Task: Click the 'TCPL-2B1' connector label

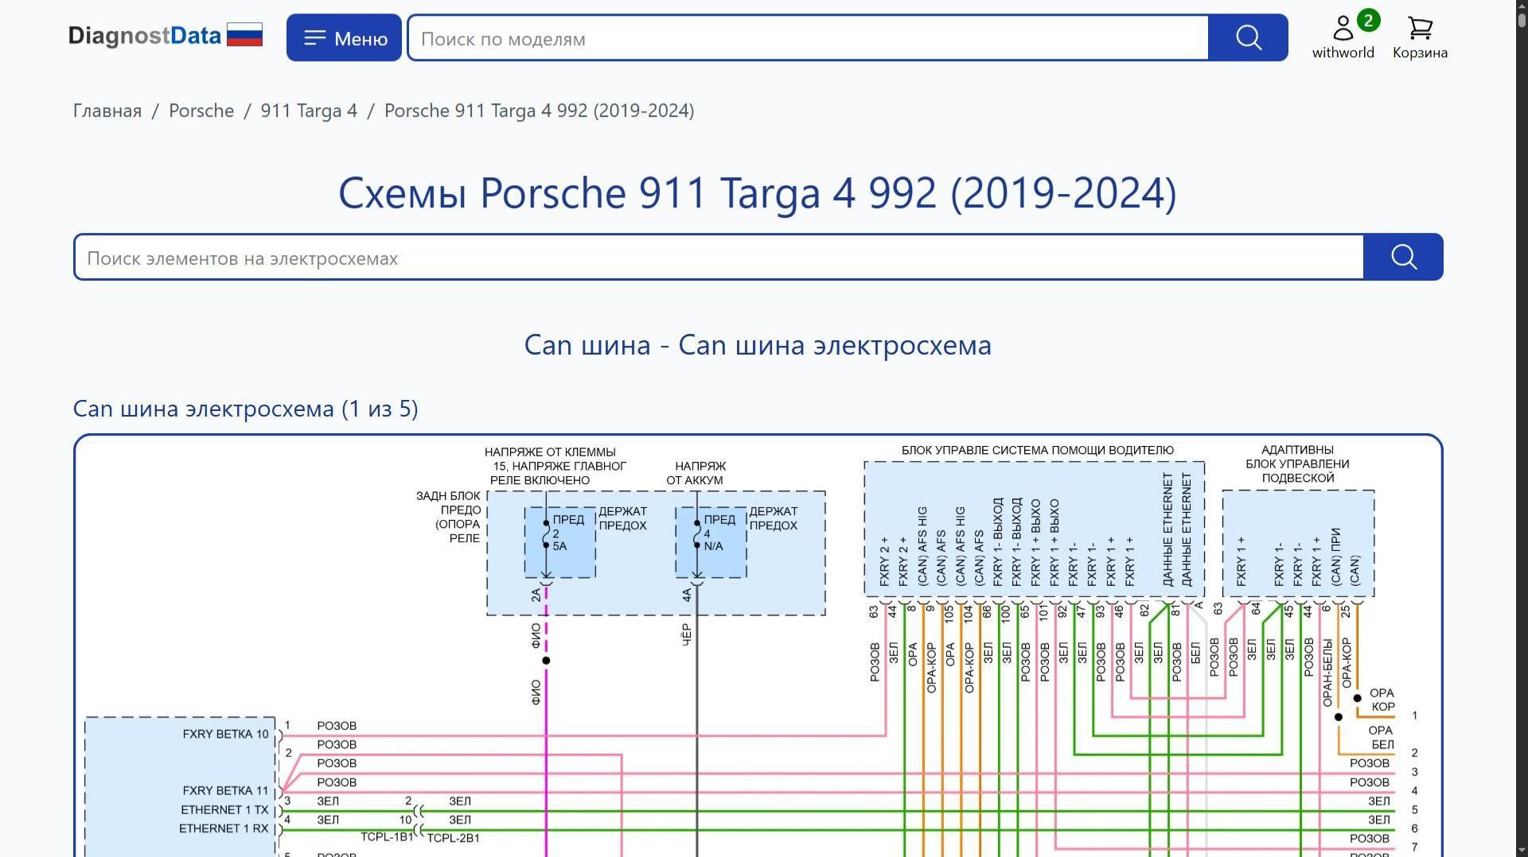Action: [454, 838]
